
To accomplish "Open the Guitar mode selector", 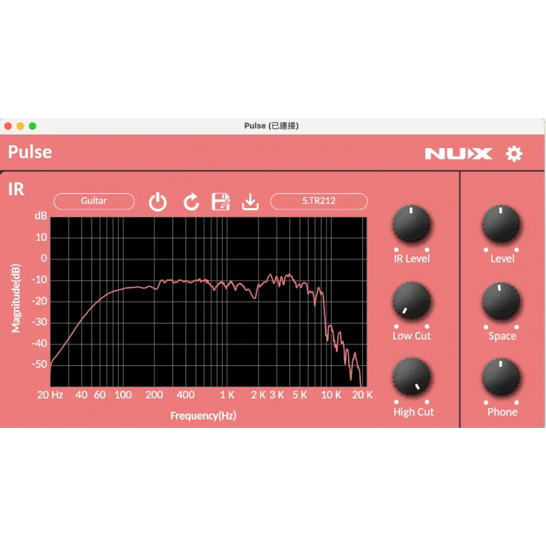I will click(x=94, y=201).
